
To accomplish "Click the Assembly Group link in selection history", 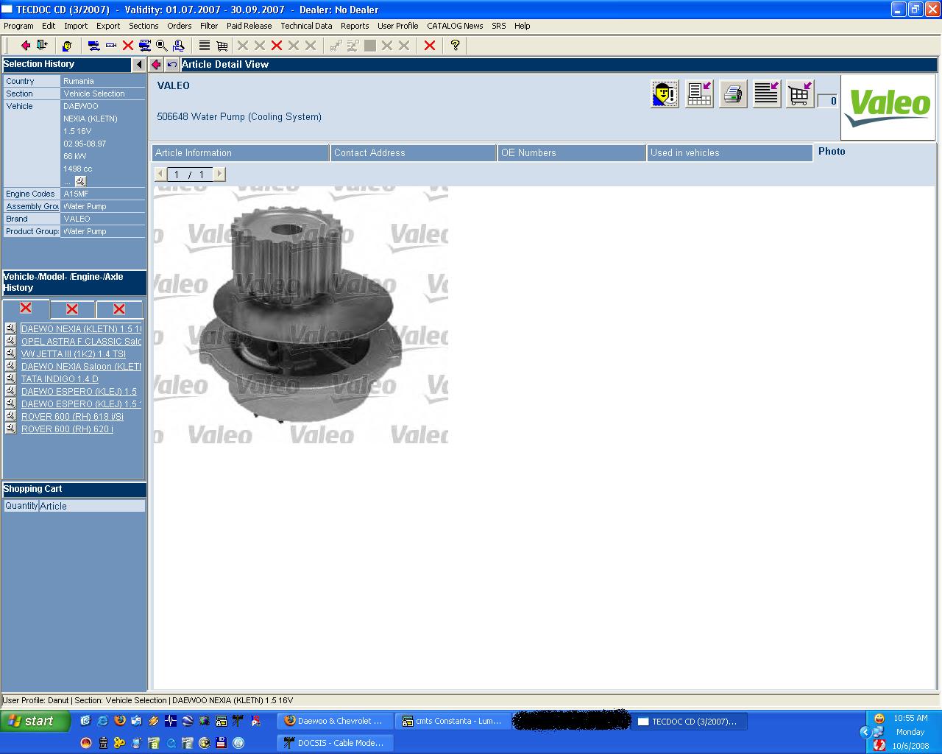I will pyautogui.click(x=32, y=207).
